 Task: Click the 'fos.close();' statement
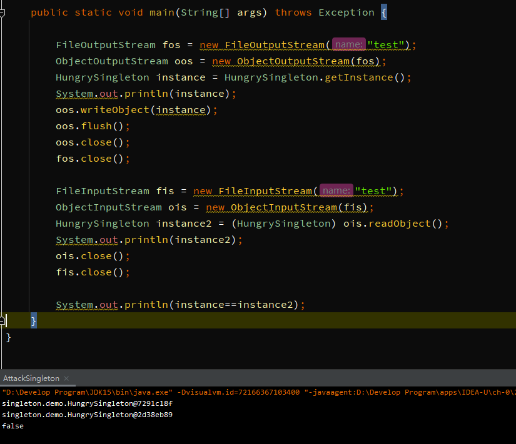93,159
